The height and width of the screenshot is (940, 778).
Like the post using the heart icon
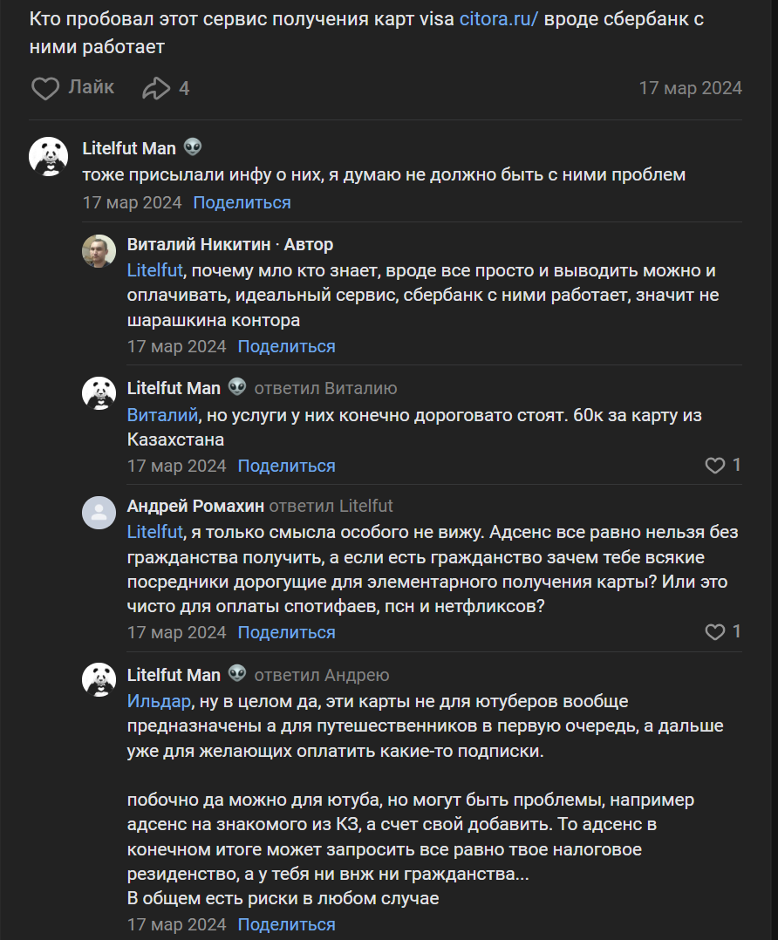click(45, 87)
